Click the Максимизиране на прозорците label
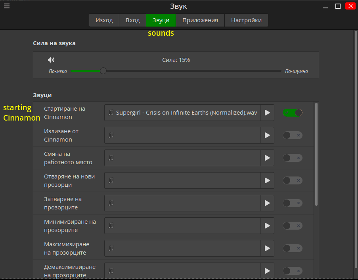 click(x=67, y=249)
